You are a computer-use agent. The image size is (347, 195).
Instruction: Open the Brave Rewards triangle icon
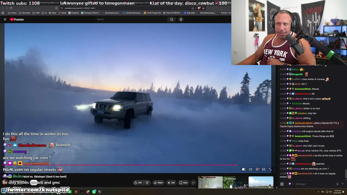[x=203, y=8]
